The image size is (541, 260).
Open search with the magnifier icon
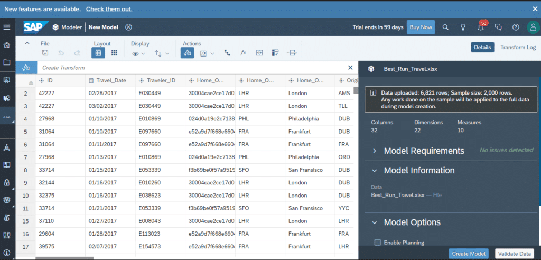[x=445, y=27]
